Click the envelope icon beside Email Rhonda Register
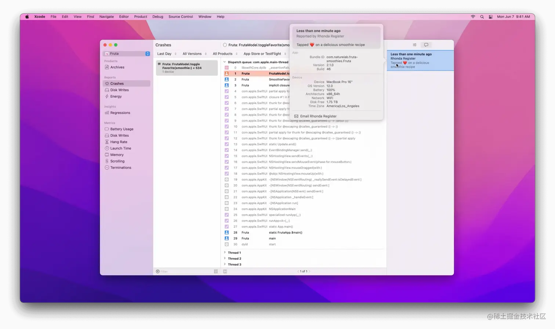The height and width of the screenshot is (329, 555). point(296,116)
